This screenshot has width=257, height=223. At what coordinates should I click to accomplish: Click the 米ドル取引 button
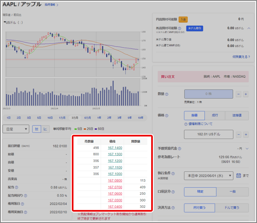(194, 29)
